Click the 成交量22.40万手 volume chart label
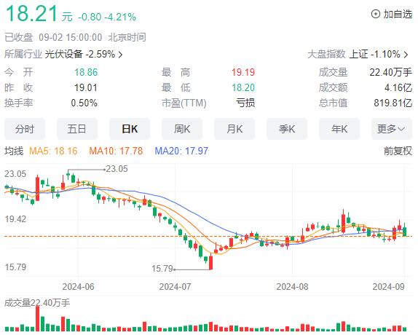 (37, 303)
